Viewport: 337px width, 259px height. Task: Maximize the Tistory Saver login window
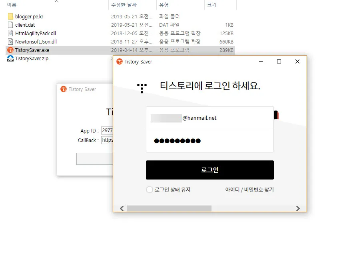pos(279,61)
